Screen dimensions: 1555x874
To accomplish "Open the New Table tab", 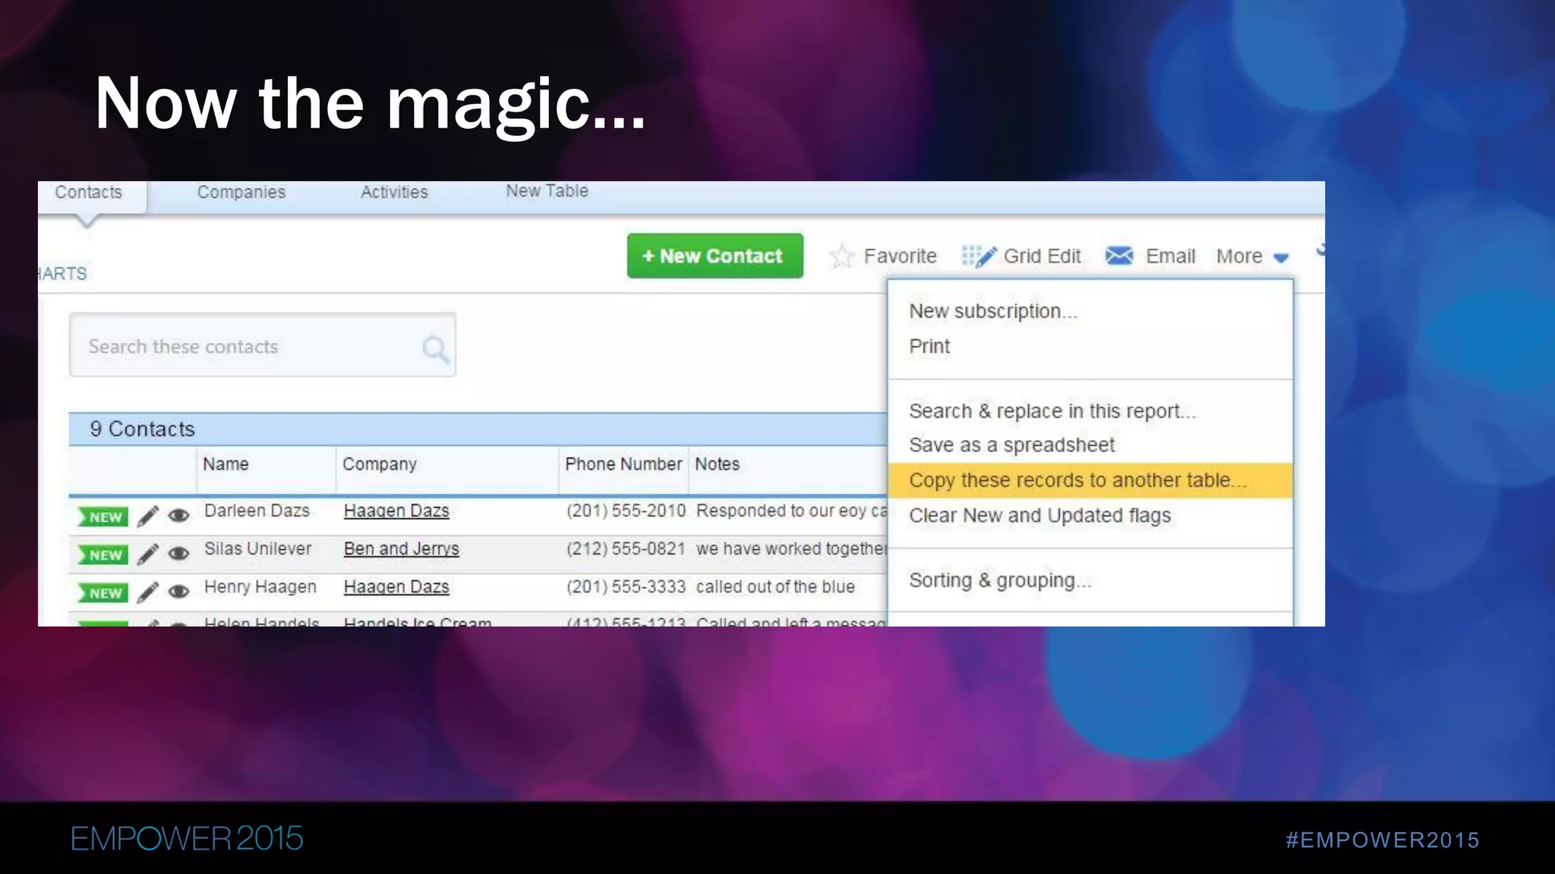I will [547, 191].
